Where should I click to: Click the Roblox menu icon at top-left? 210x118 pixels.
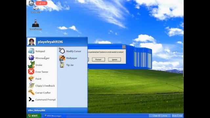click(x=31, y=3)
